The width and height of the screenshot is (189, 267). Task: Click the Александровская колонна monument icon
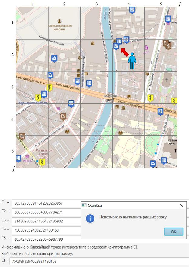tap(59, 21)
